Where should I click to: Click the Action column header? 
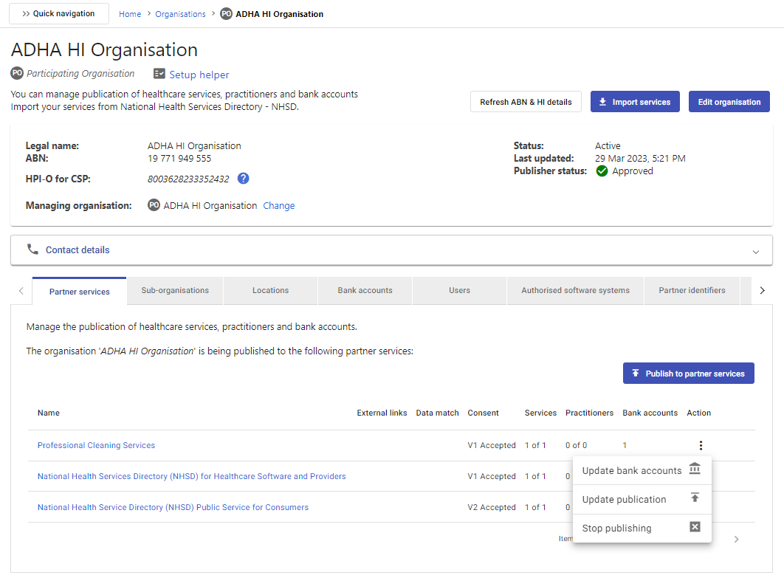pos(698,413)
